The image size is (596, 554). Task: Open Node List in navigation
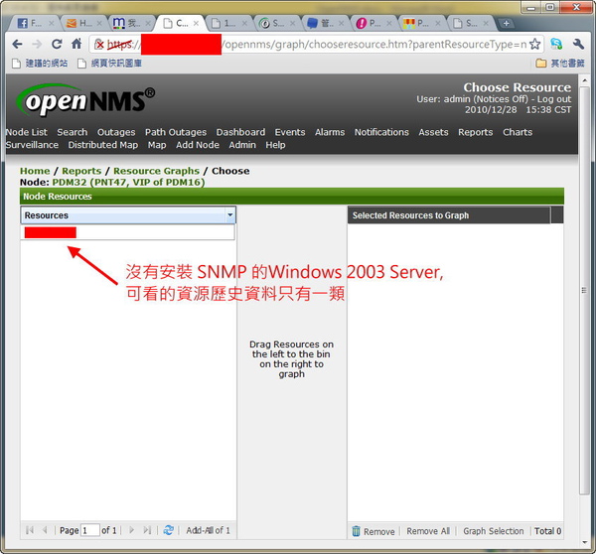pyautogui.click(x=26, y=132)
